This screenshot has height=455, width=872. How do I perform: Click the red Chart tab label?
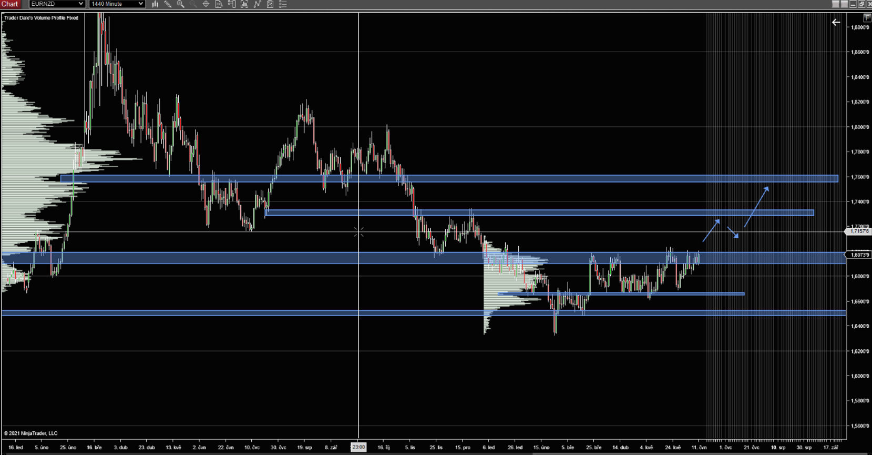[x=10, y=4]
